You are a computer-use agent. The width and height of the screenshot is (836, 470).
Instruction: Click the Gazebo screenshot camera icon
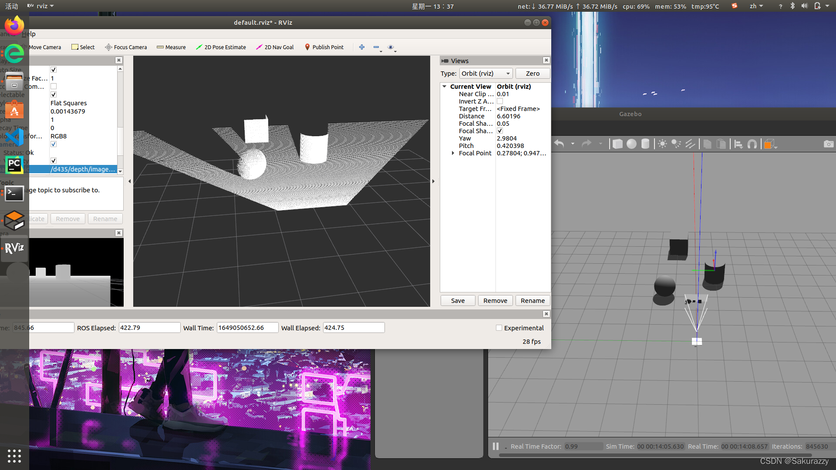[x=828, y=144]
